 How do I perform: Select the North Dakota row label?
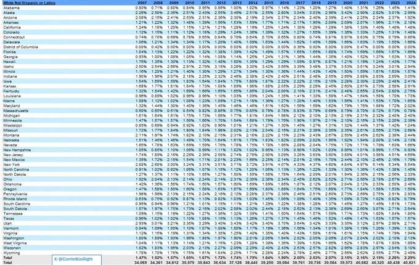(14, 174)
